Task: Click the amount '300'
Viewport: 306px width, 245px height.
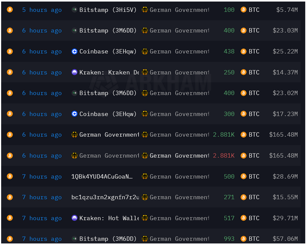Action: pos(229,114)
